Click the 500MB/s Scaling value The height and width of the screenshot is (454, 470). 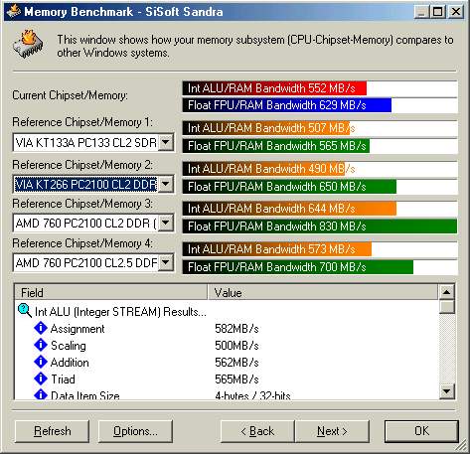pos(236,346)
